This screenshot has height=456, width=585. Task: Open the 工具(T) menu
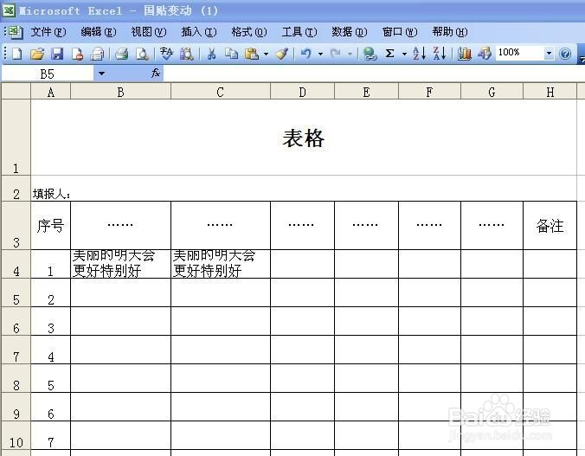(x=299, y=32)
